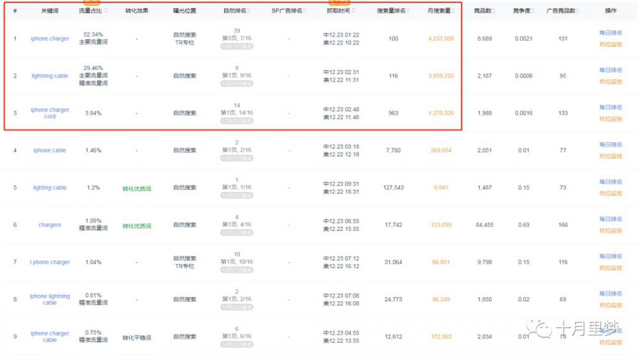Sort by 自然排名 using its sort arrows
The height and width of the screenshot is (357, 640).
coord(248,11)
